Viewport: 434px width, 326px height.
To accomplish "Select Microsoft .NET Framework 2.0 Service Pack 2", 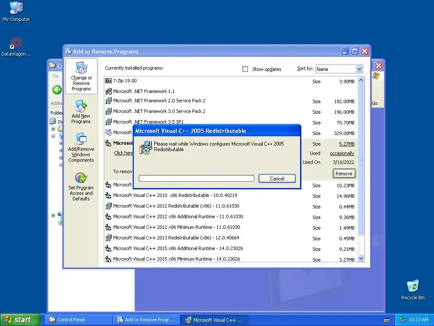I will click(x=159, y=101).
